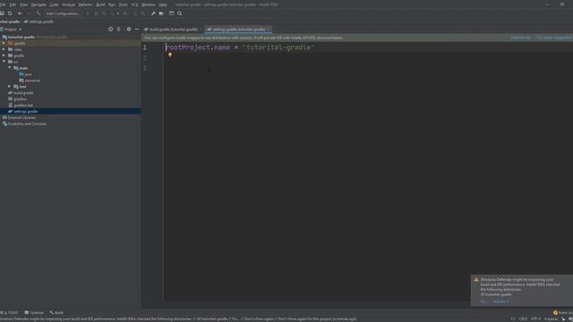Open the Terminal tool window button
The height and width of the screenshot is (322, 573).
34,312
